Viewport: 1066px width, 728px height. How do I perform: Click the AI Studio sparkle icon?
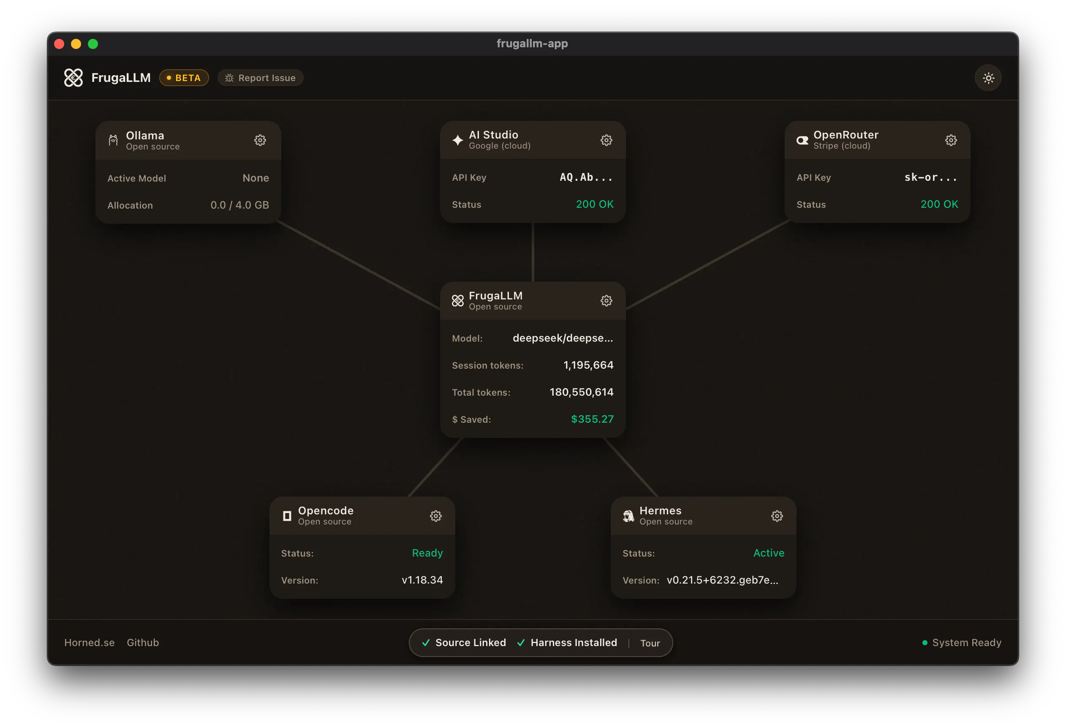click(458, 140)
